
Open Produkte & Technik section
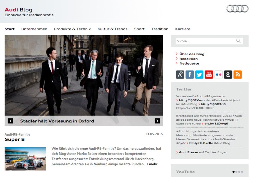point(72,29)
